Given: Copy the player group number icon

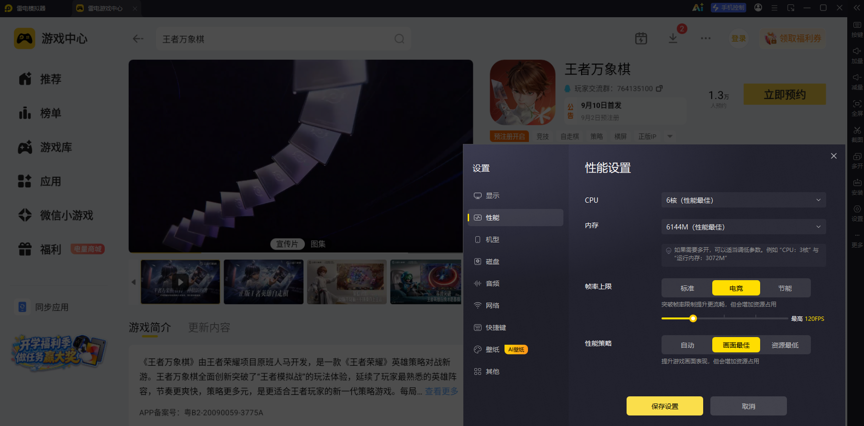Looking at the screenshot, I should (x=659, y=88).
